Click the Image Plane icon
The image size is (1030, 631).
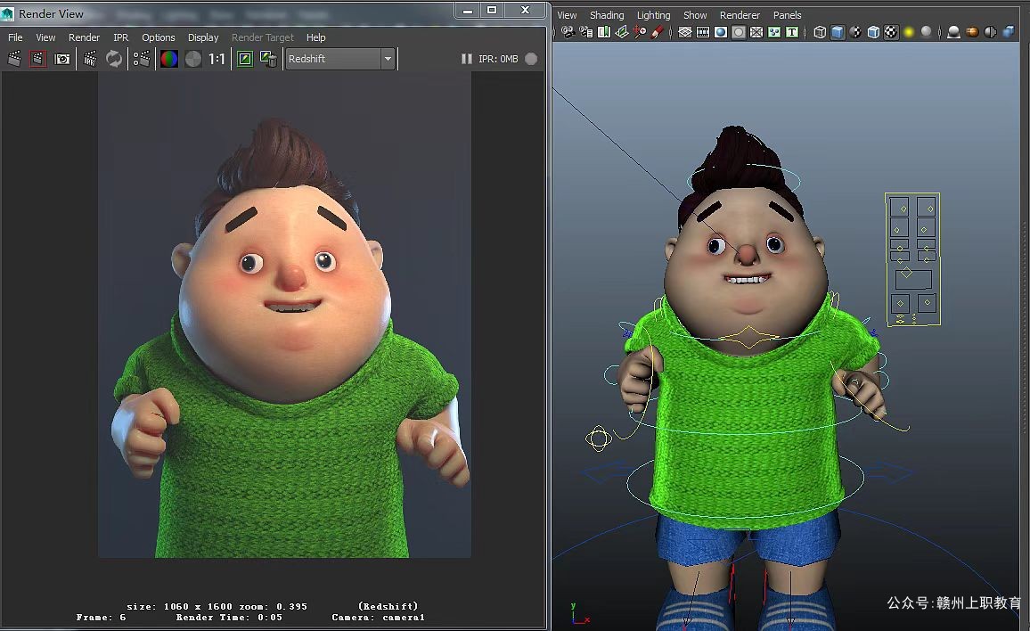pyautogui.click(x=621, y=31)
